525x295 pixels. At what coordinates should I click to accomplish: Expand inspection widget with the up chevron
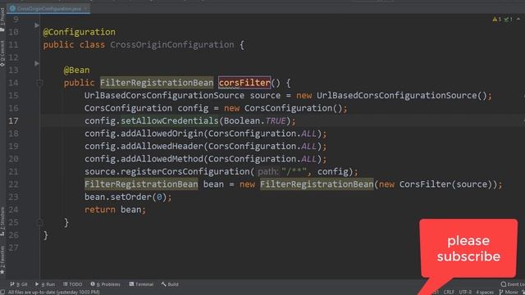518,19
